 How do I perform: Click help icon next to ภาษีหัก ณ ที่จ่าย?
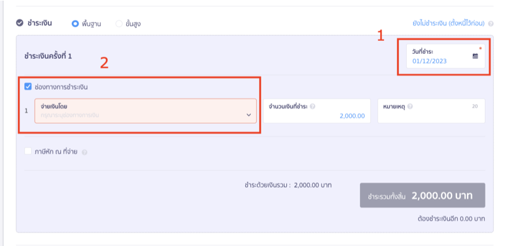pos(84,152)
